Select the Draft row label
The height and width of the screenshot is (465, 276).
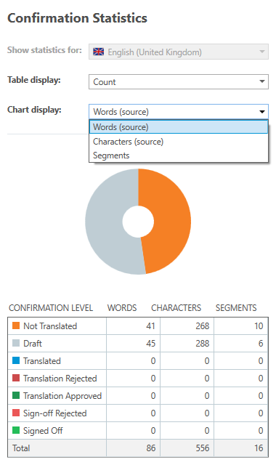pos(33,344)
